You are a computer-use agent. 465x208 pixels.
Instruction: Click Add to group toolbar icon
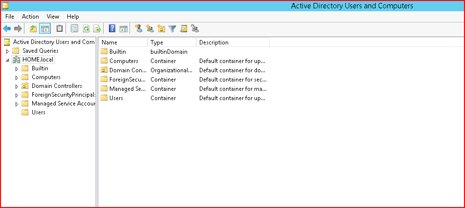point(195,29)
